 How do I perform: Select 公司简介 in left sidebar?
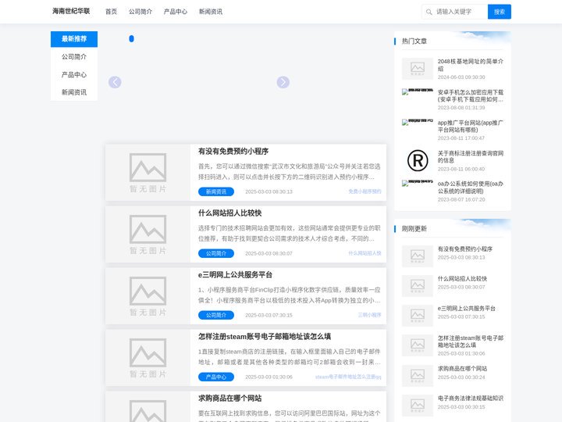[x=74, y=57]
